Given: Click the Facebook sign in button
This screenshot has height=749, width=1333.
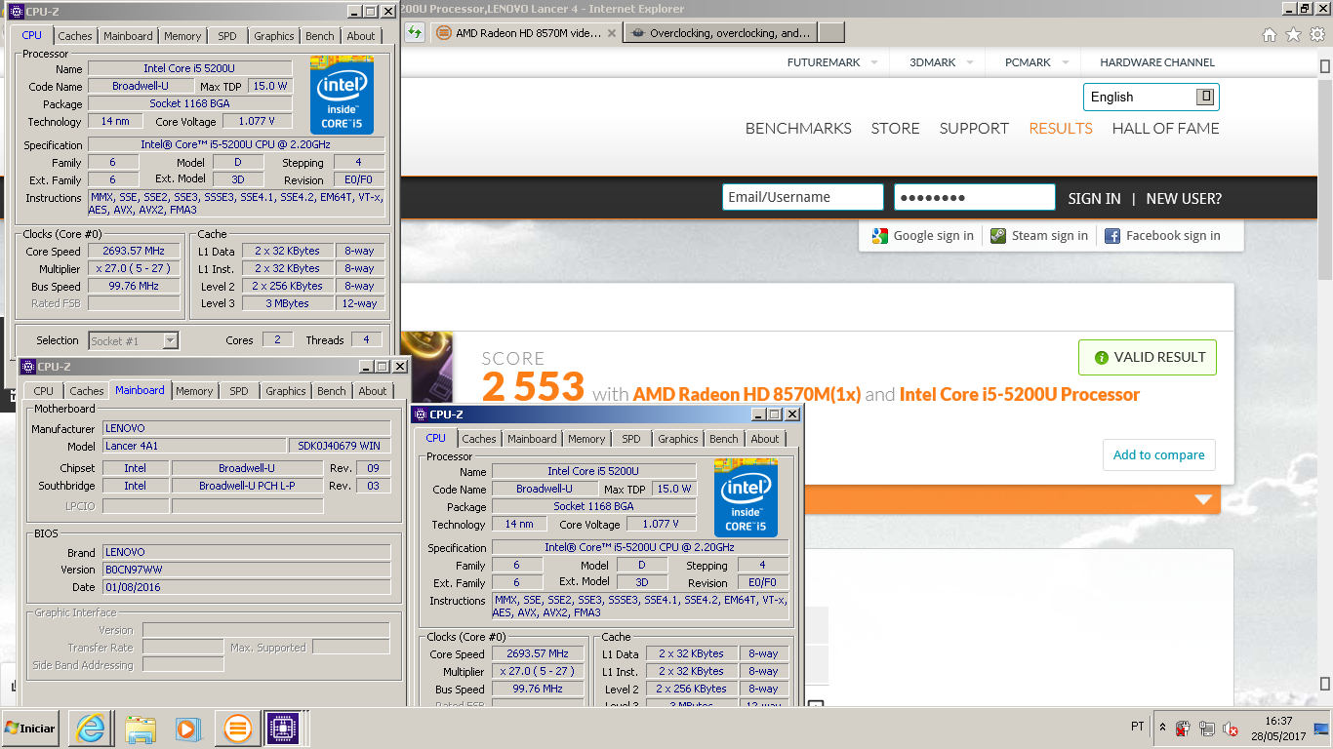Looking at the screenshot, I should (x=1162, y=235).
